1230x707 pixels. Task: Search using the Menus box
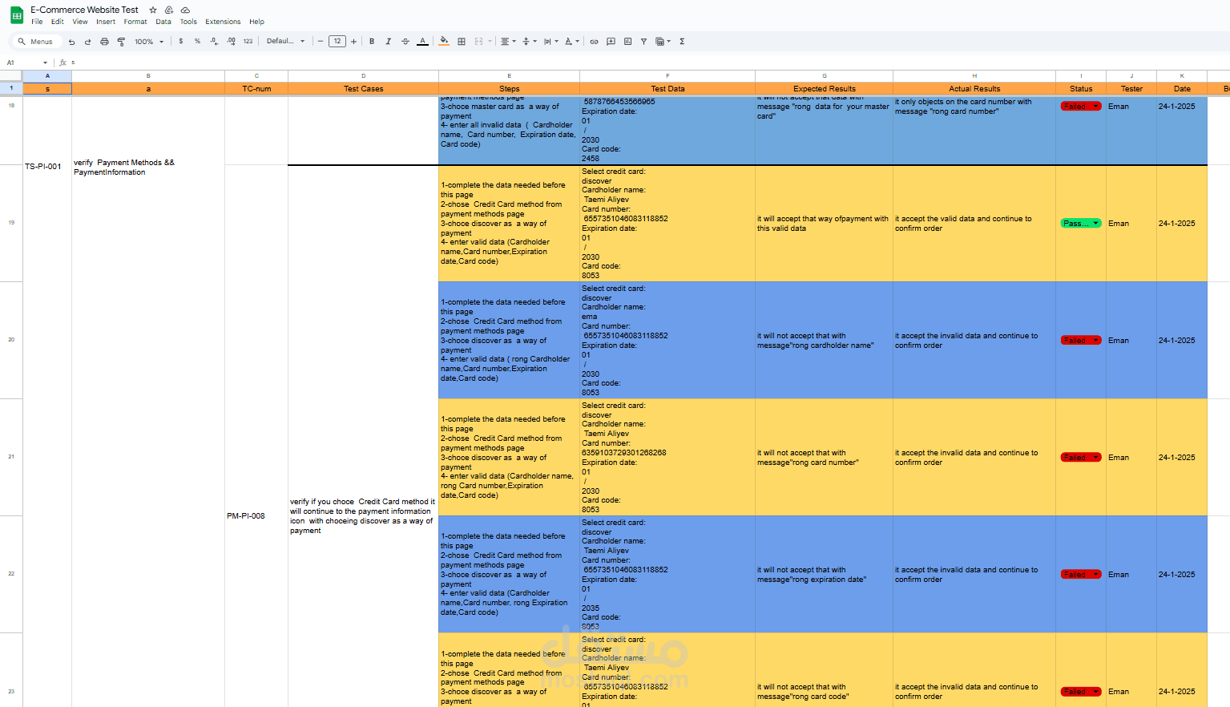tap(36, 42)
